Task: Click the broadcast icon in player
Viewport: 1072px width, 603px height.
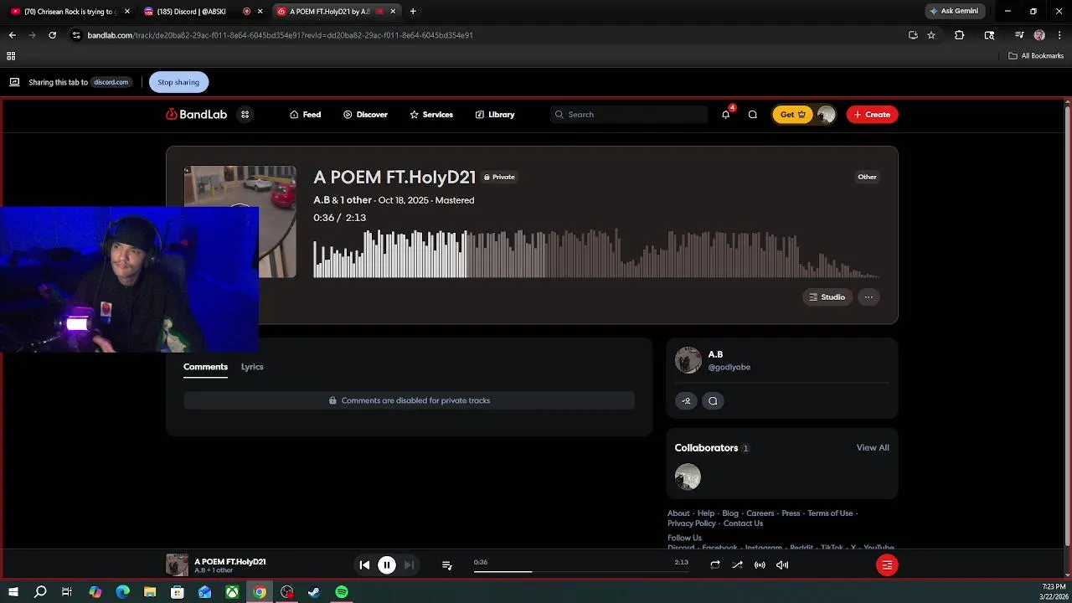Action: 760,565
